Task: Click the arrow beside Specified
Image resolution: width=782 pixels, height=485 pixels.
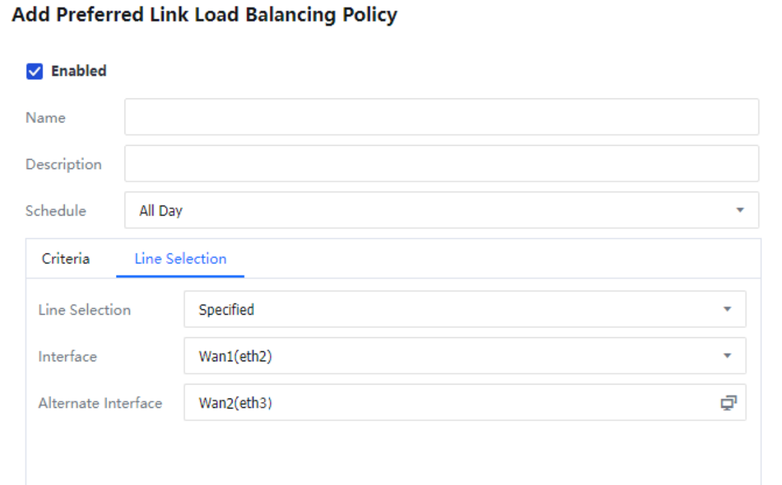Action: [727, 309]
